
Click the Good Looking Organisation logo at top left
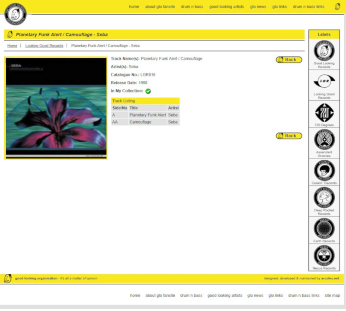[x=16, y=14]
